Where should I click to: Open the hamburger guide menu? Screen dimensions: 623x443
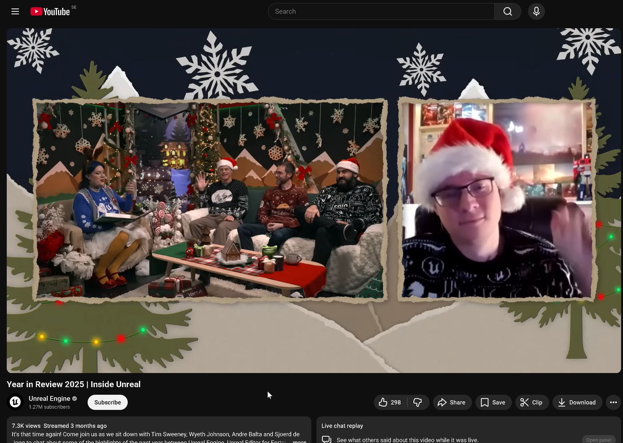tap(15, 11)
